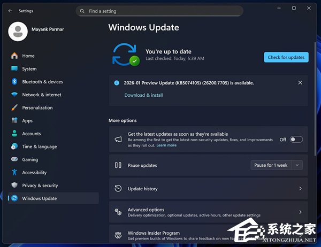Open the pause duration dropdown arrow
321x247 pixels.
tap(297, 165)
